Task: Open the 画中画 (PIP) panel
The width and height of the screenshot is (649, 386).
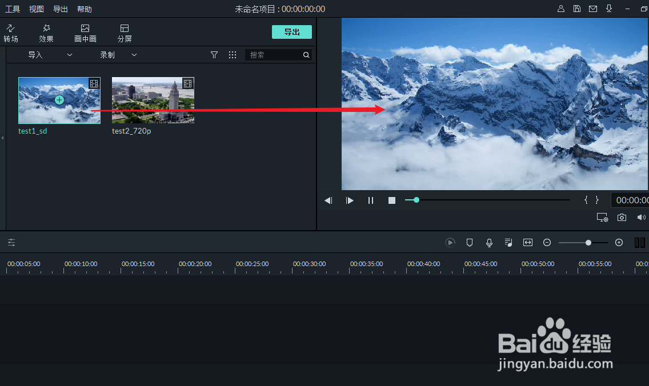Action: (85, 33)
